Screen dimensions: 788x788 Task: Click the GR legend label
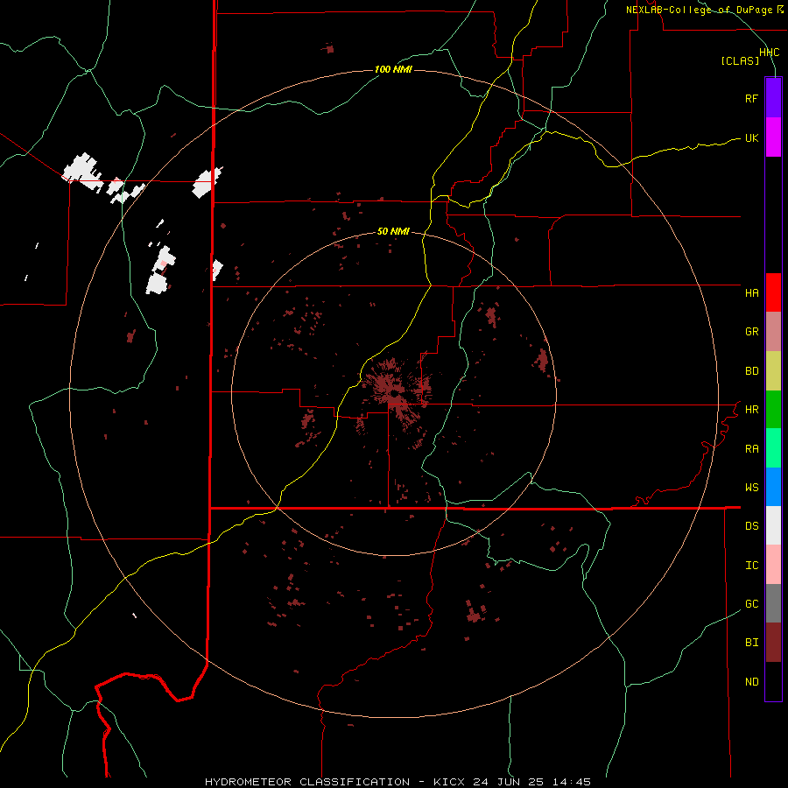pos(751,332)
